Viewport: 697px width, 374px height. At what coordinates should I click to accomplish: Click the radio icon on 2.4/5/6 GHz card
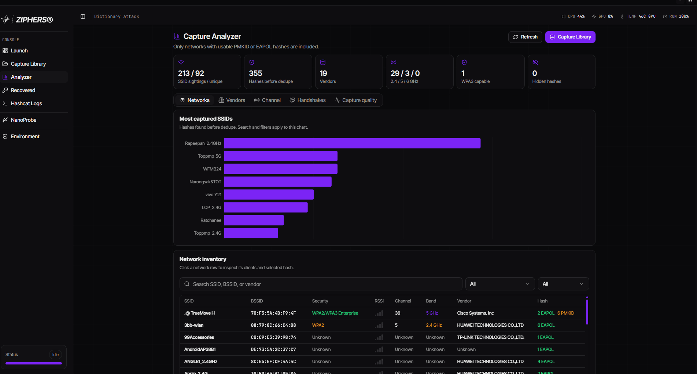tap(394, 62)
